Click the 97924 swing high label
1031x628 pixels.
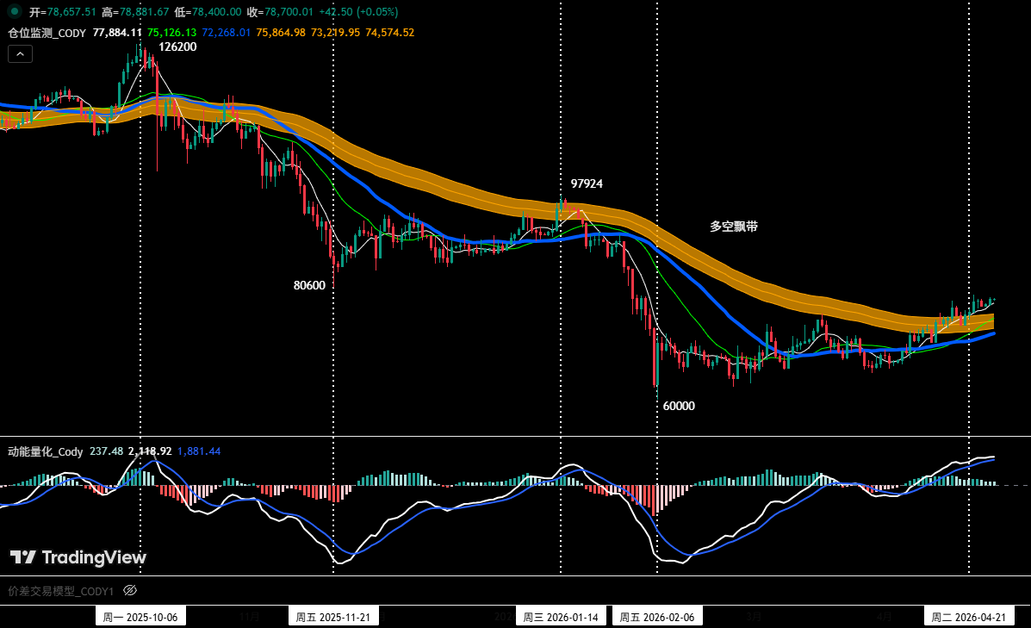[x=587, y=183]
